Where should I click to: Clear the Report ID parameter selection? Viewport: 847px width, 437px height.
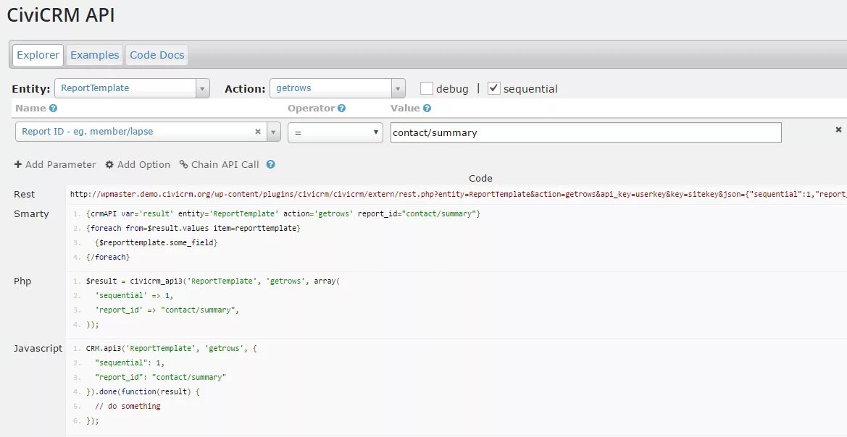point(258,132)
